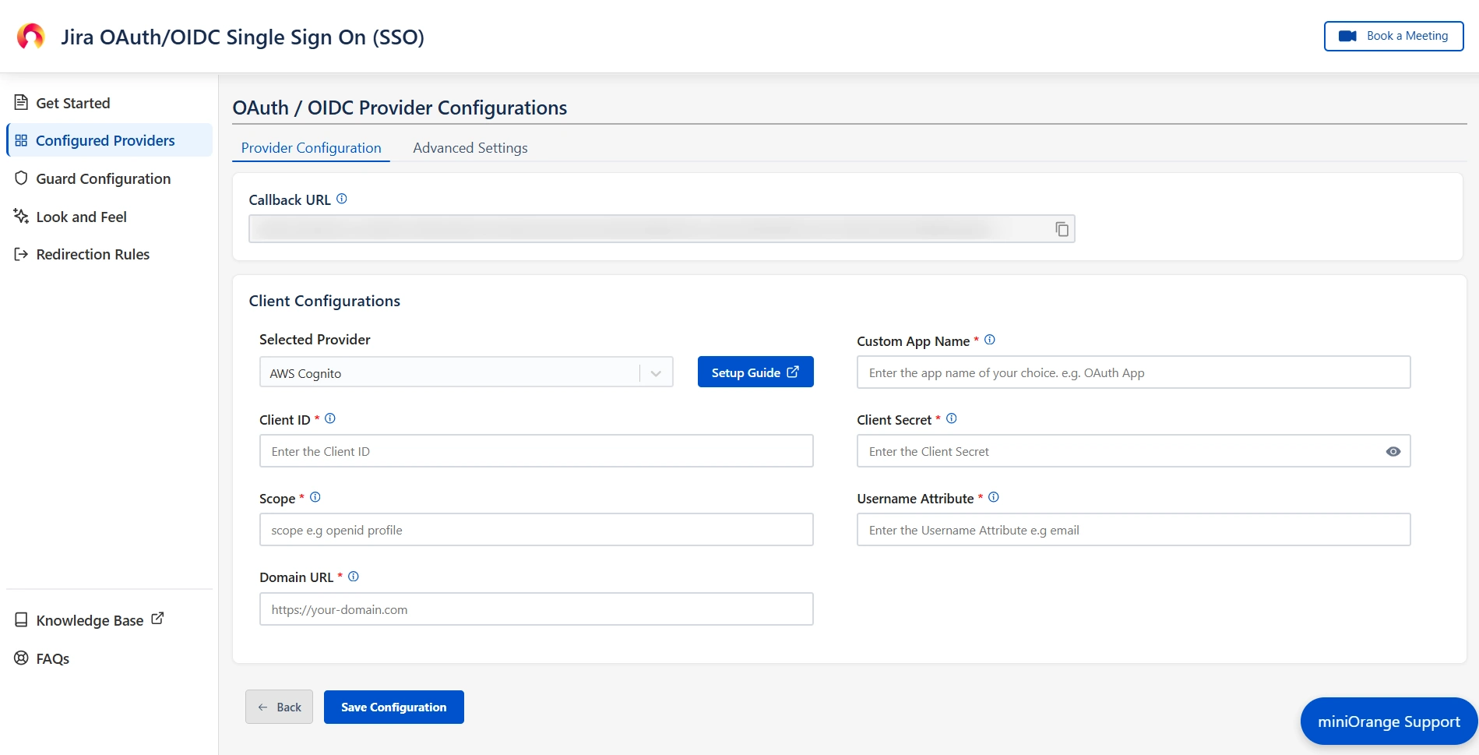Click the Domain URL info icon
This screenshot has height=755, width=1479.
(x=354, y=577)
